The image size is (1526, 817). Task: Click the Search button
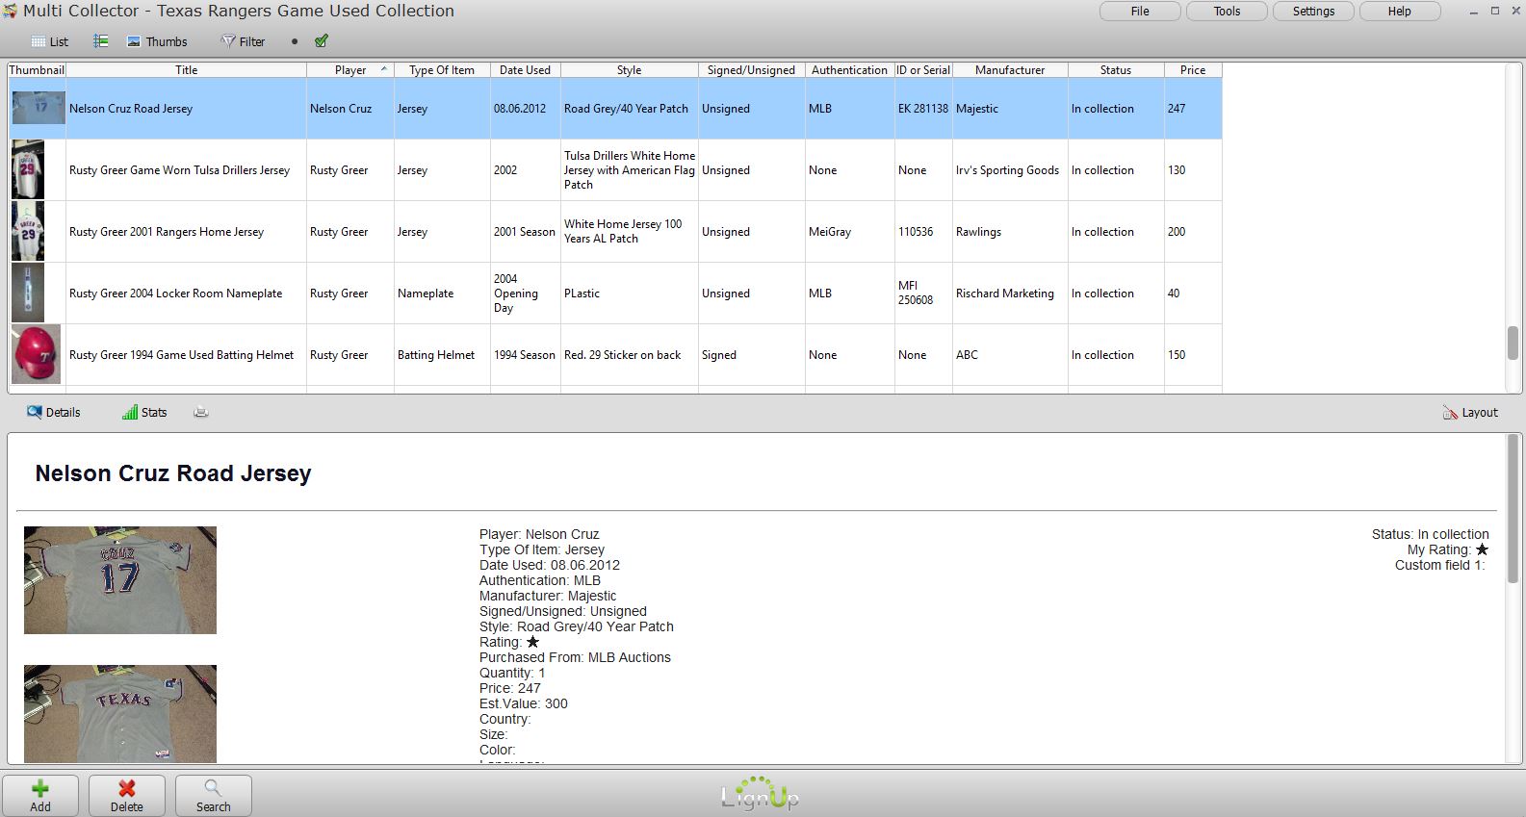pyautogui.click(x=214, y=796)
